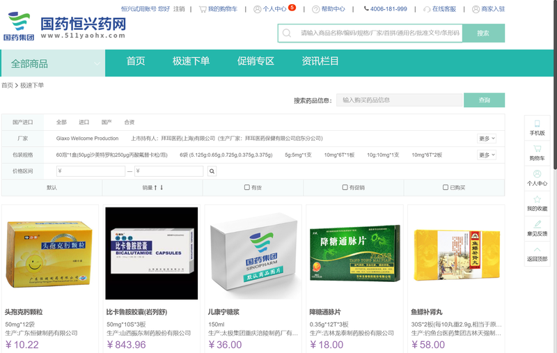Open the 资讯栏目 navigation tab
The height and width of the screenshot is (353, 557).
coord(320,61)
